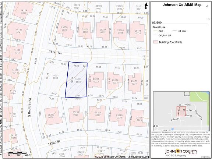
Task: Click the Original Lot legend entry
Action: coord(162,35)
